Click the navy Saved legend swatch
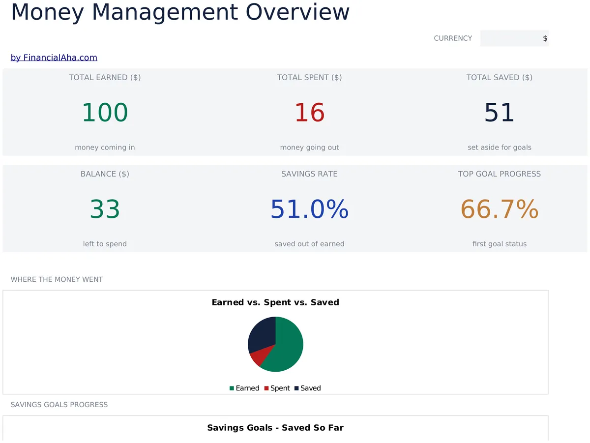590x443 pixels. click(x=296, y=388)
